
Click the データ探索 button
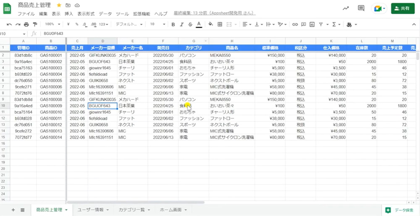[399, 210]
